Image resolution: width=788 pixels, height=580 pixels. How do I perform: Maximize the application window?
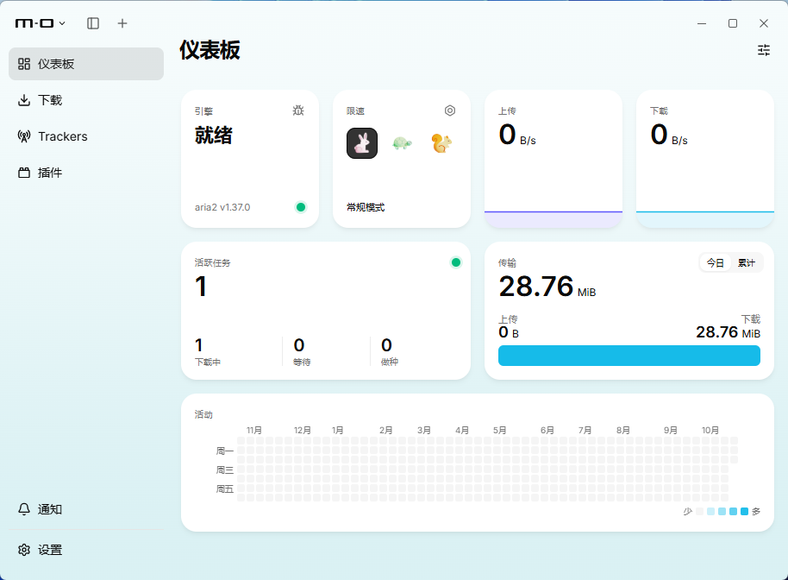[x=733, y=23]
